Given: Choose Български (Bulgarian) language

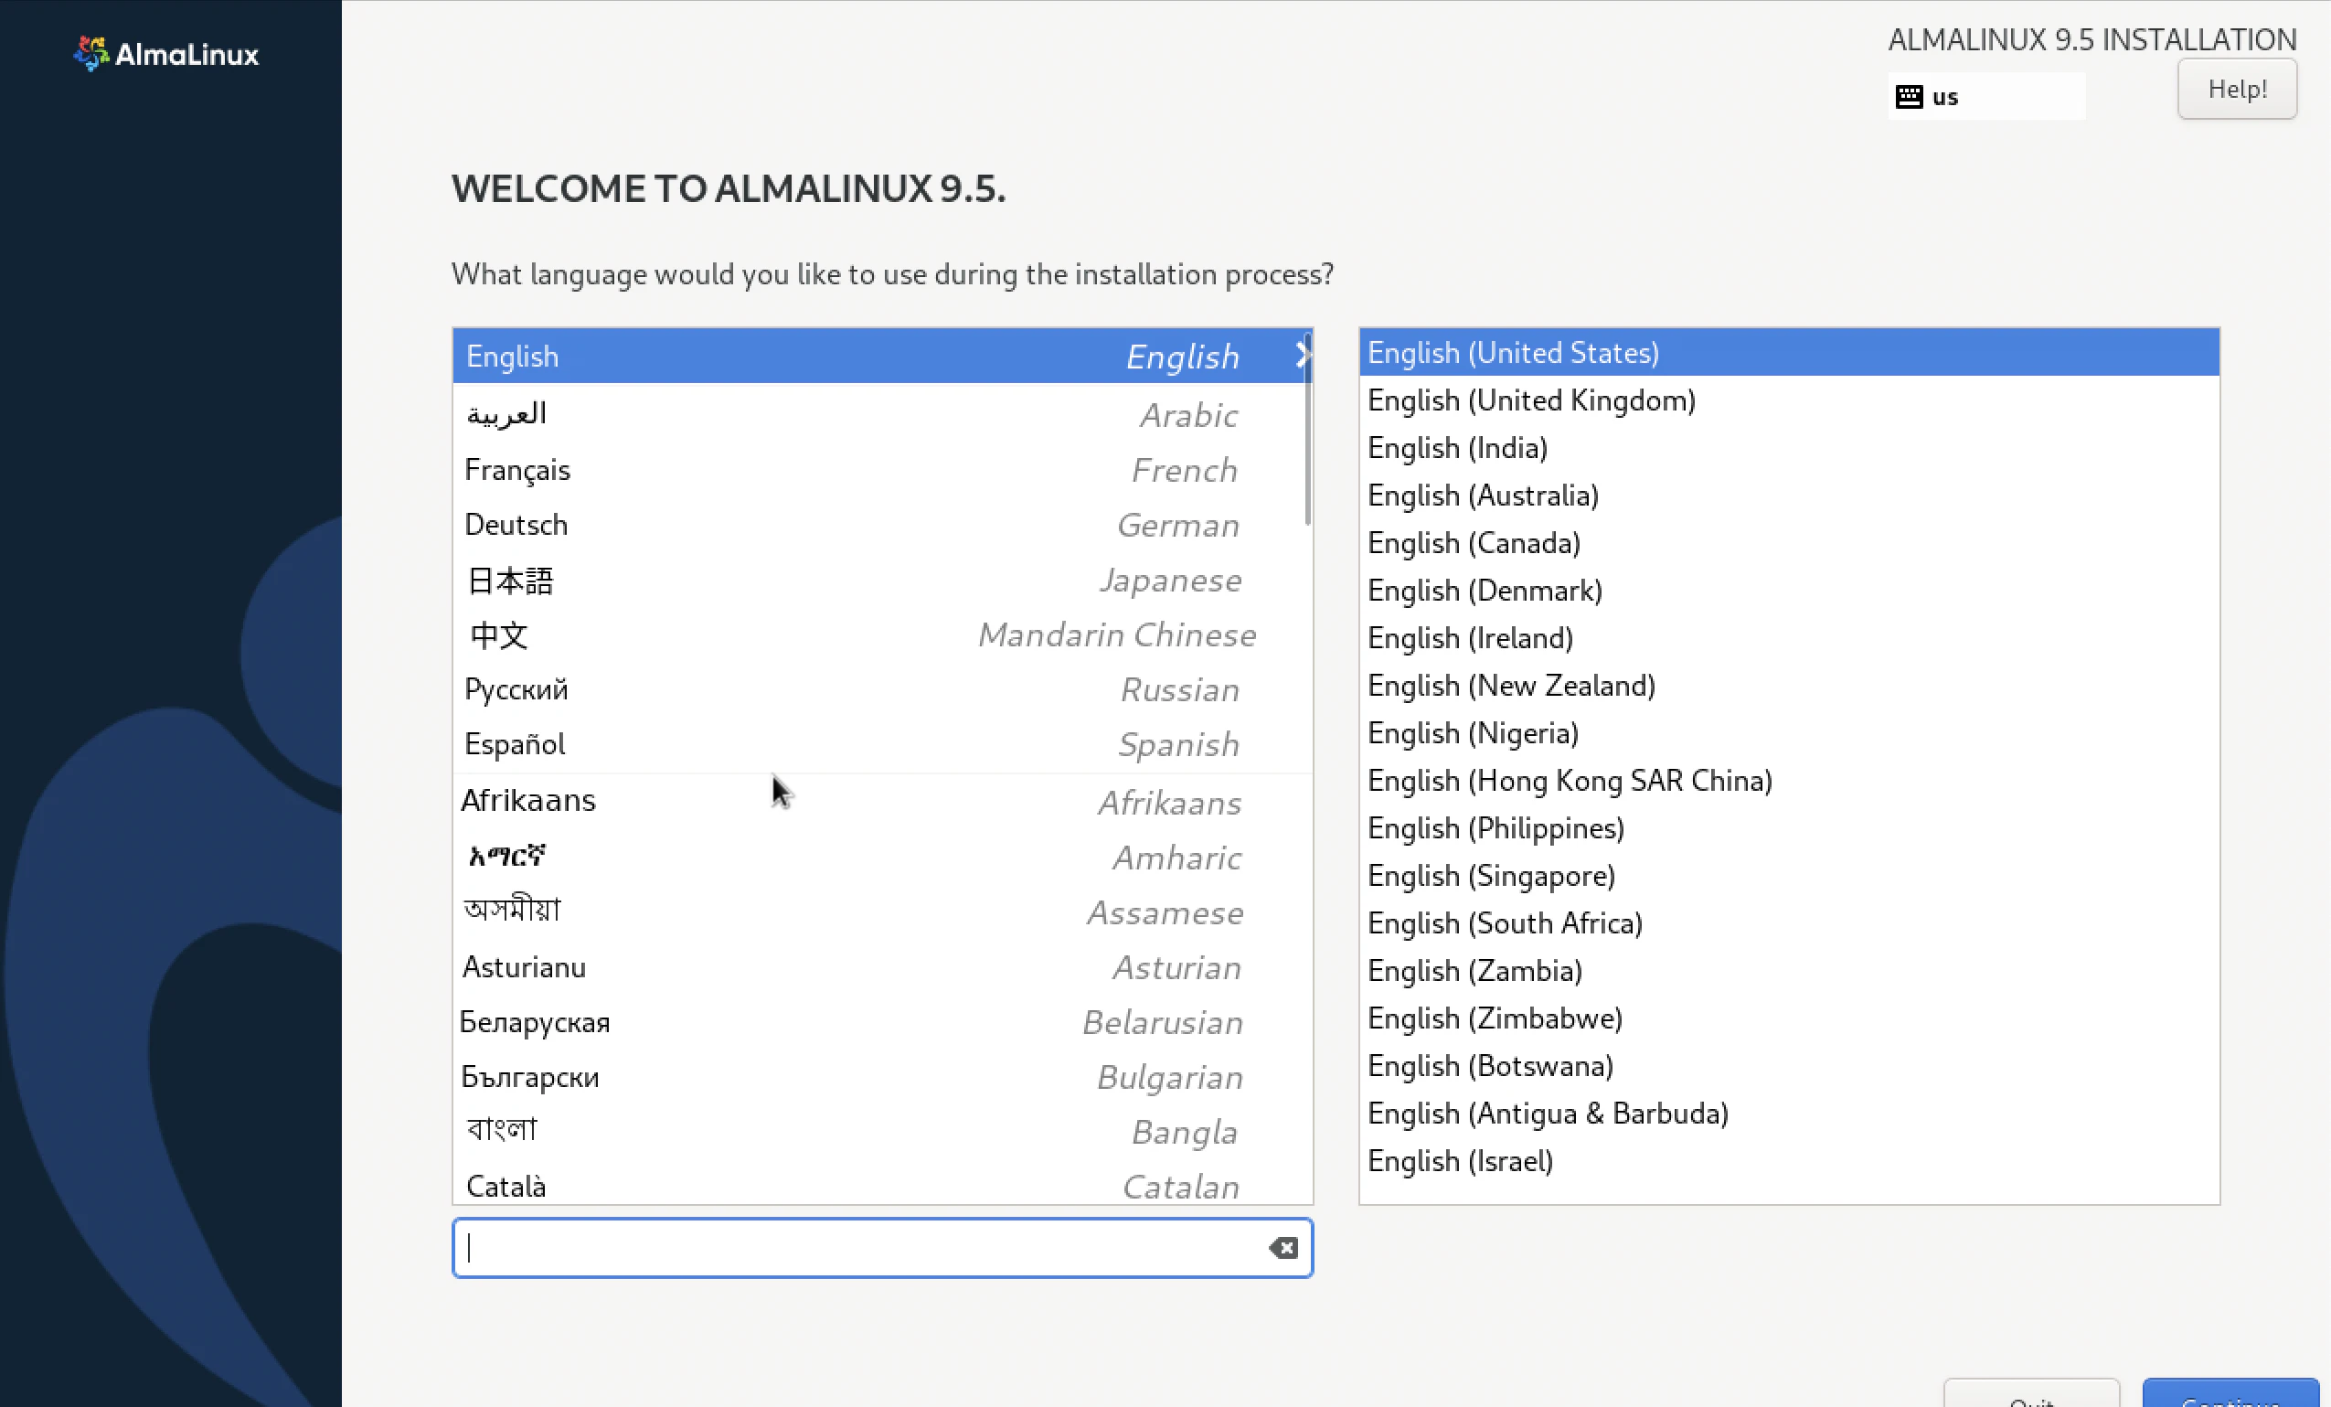Looking at the screenshot, I should point(882,1076).
